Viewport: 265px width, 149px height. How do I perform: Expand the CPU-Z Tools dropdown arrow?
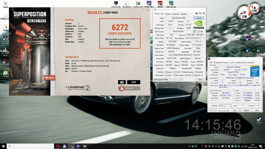pos(239,110)
